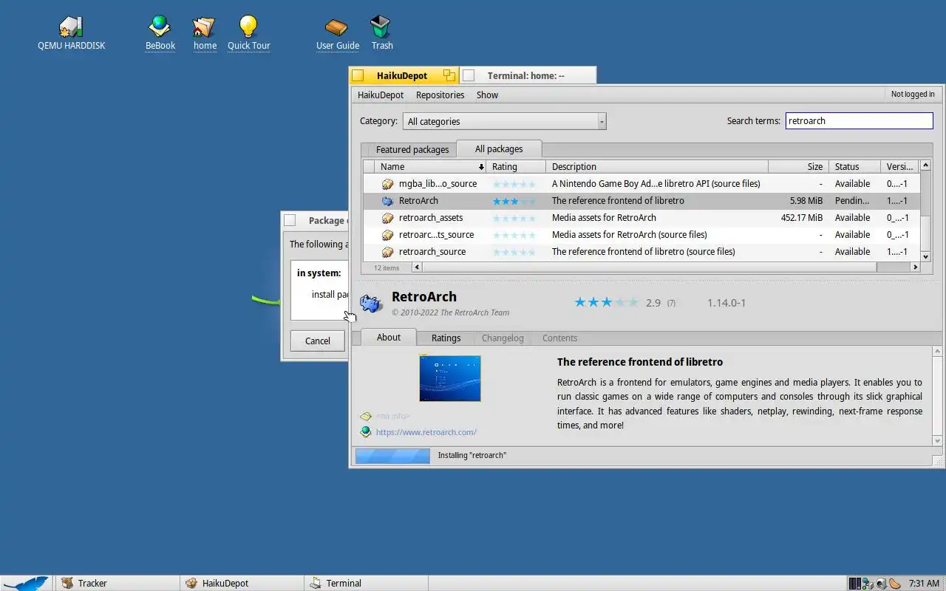This screenshot has width=946, height=591.
Task: Switch to Featured packages tab
Action: (x=412, y=149)
